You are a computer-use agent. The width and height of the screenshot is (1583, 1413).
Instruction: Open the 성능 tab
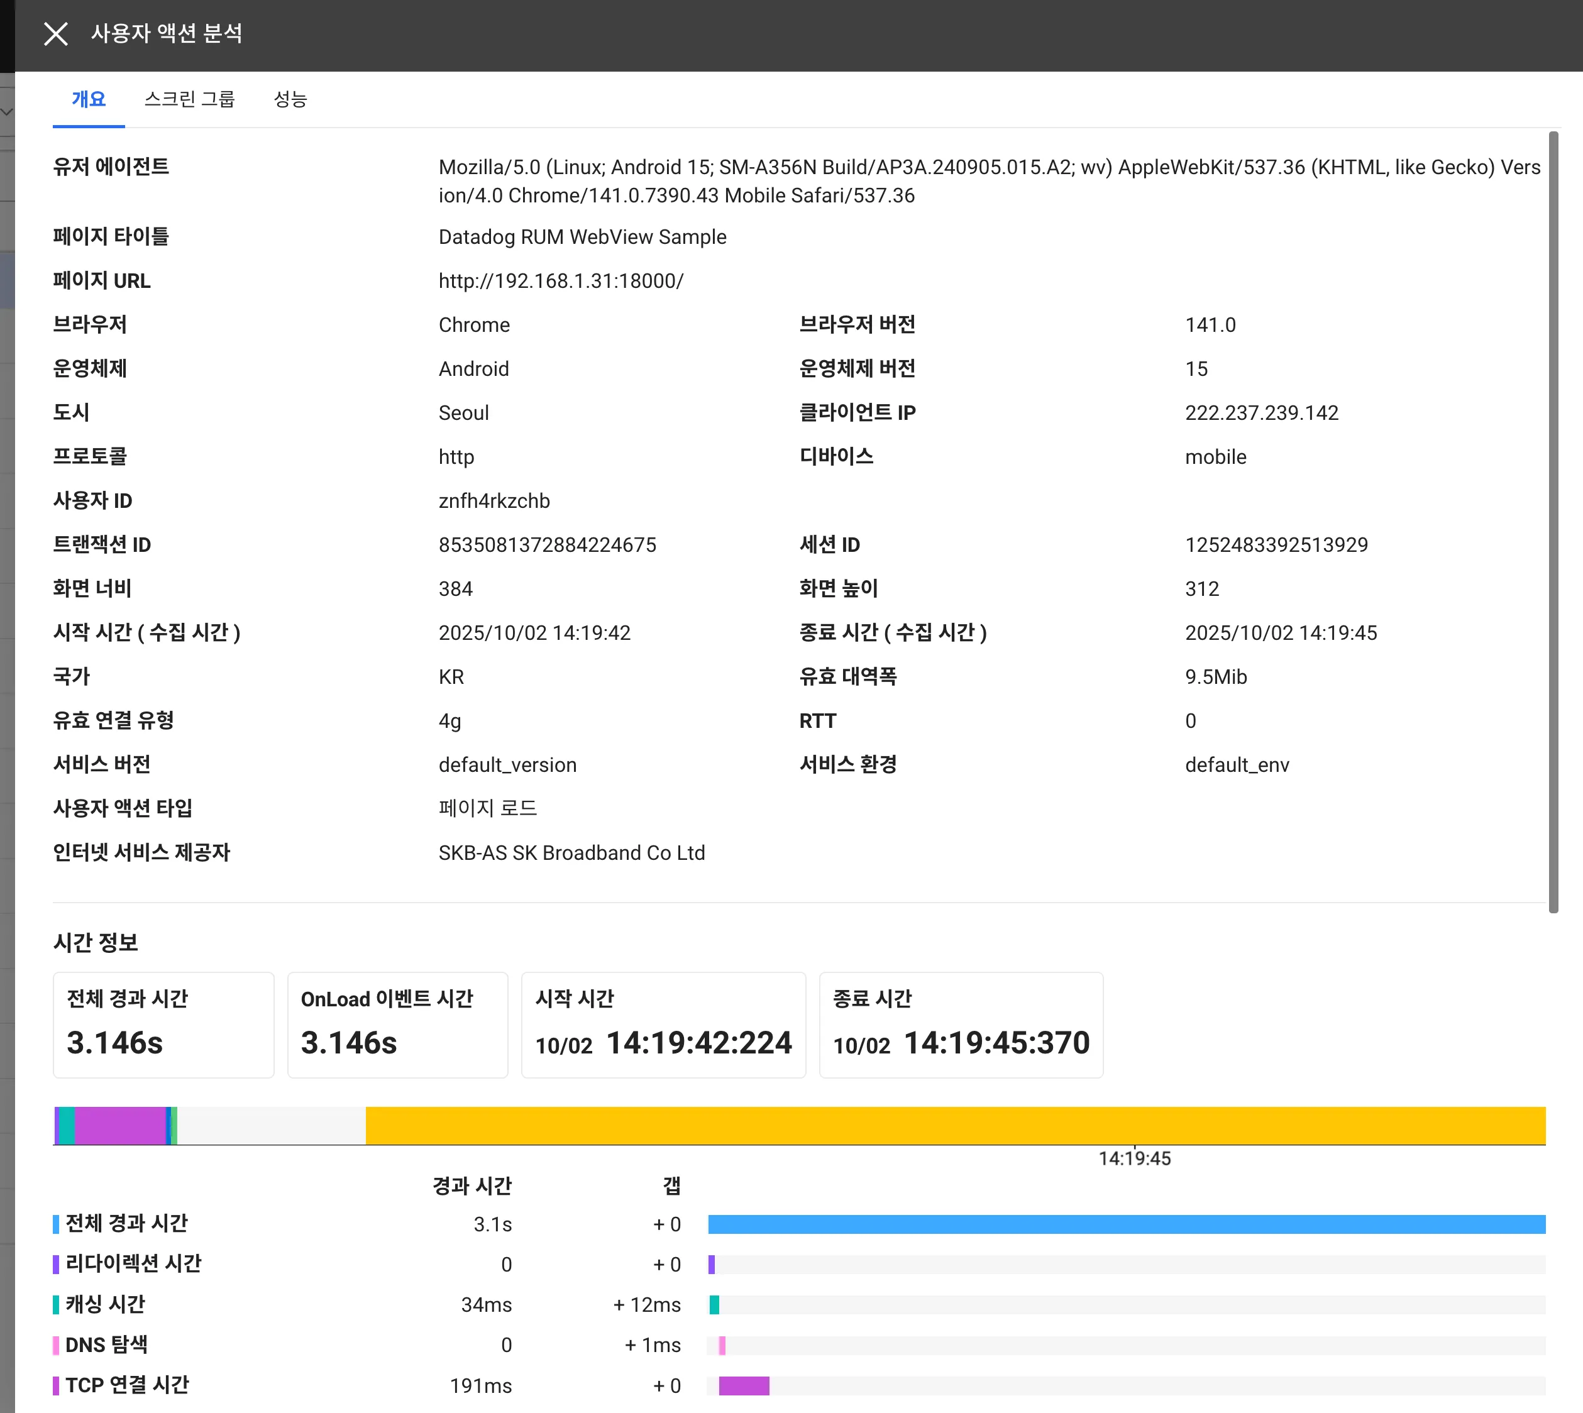[290, 99]
